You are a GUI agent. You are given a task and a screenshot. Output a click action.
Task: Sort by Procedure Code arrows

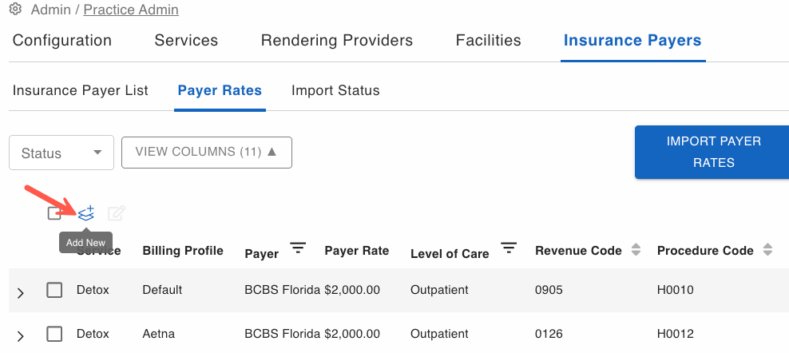point(768,250)
